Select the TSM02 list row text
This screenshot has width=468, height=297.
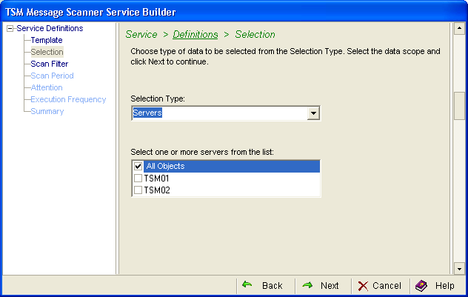[157, 190]
